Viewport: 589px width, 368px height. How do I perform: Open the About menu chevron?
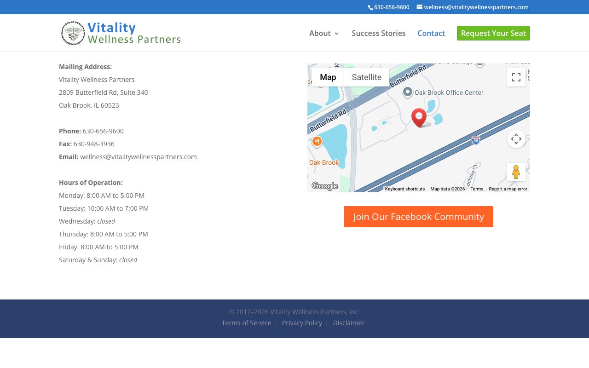(x=336, y=34)
